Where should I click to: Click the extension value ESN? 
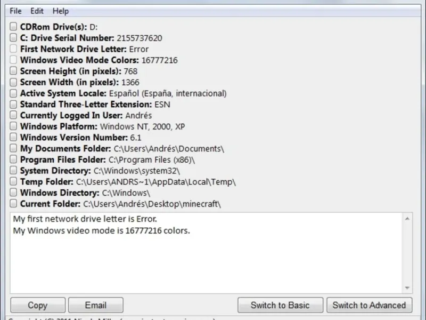coord(162,105)
